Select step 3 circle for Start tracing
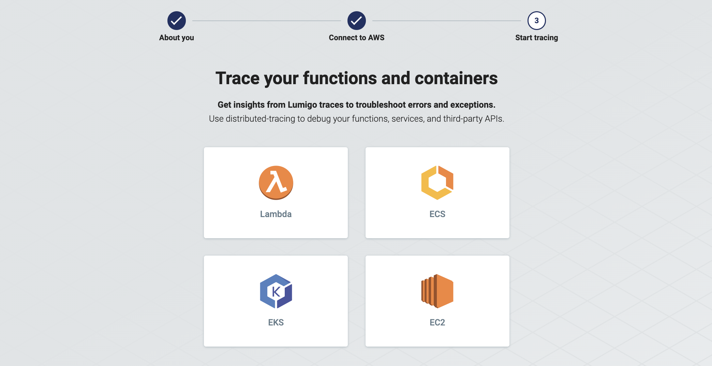Viewport: 712px width, 366px height. pos(537,21)
